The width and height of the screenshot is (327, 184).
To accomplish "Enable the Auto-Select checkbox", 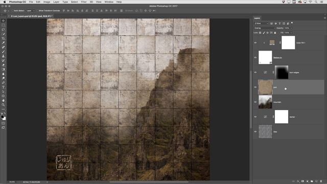I will 13,11.
